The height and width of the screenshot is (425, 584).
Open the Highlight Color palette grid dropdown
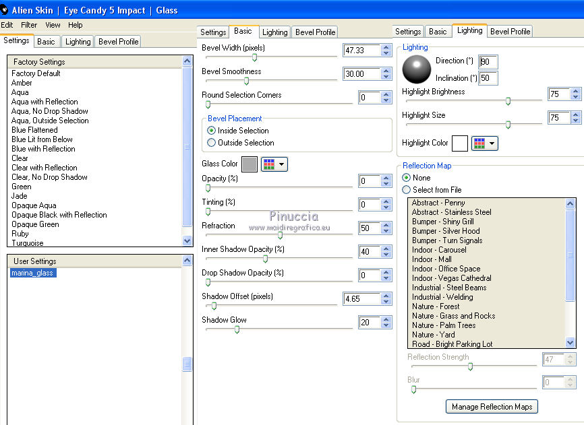[485, 143]
